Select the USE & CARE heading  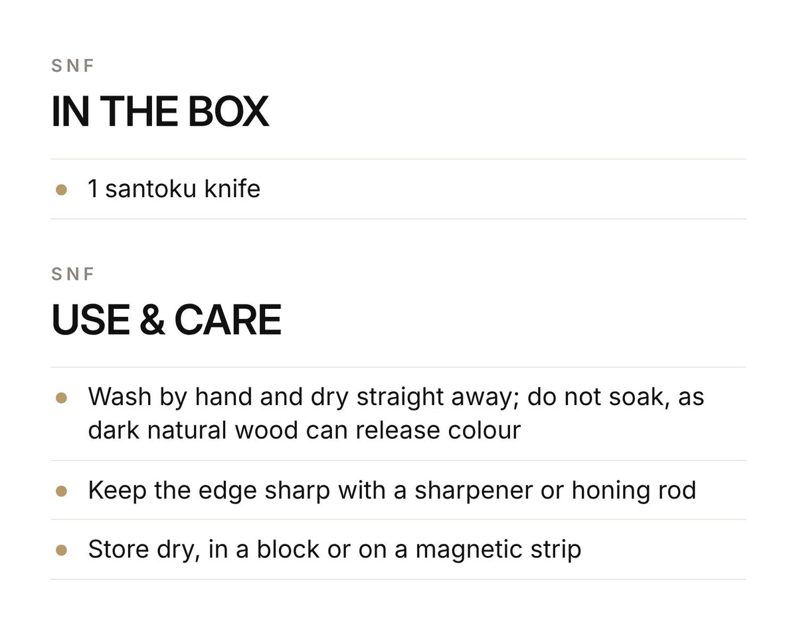(166, 319)
